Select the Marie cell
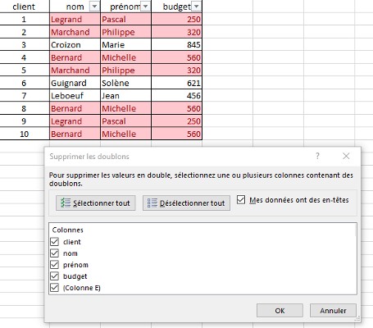Screen dimensions: 373x328 (x=125, y=45)
